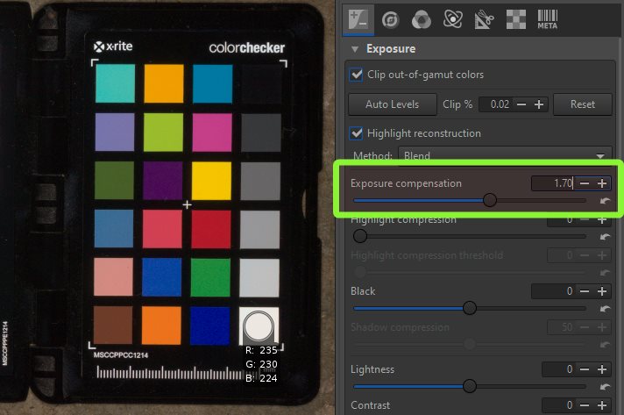
Task: Open the Advanced (wavelet) tab icon
Action: 452,18
